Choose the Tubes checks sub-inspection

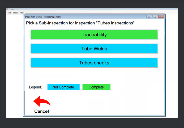click(94, 63)
